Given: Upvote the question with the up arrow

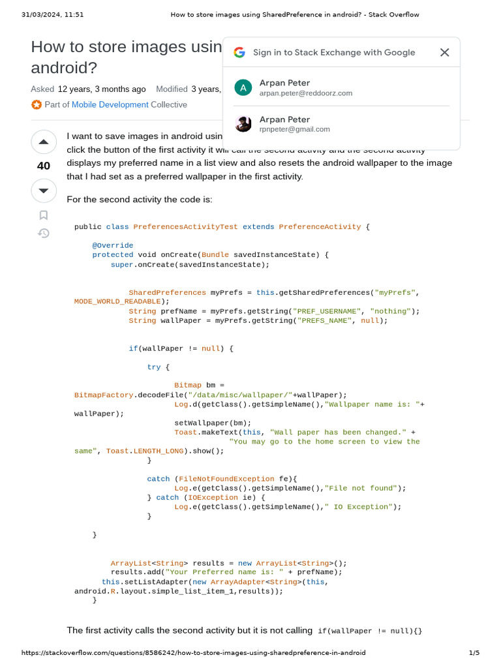Looking at the screenshot, I should pyautogui.click(x=44, y=142).
